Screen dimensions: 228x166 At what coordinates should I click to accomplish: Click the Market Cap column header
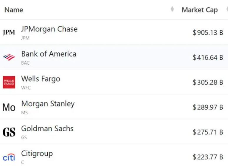coord(199,10)
